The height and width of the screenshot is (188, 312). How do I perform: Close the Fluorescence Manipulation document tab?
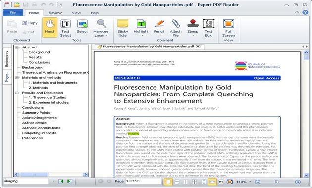coord(198,47)
